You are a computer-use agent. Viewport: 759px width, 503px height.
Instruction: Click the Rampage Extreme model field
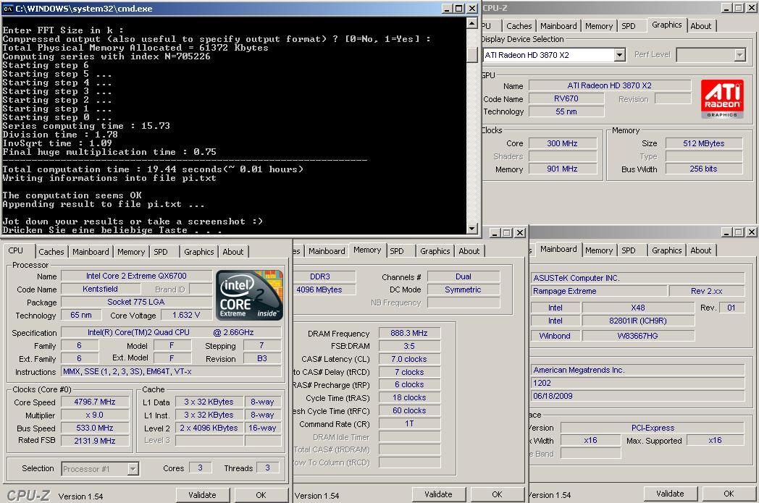pyautogui.click(x=597, y=291)
